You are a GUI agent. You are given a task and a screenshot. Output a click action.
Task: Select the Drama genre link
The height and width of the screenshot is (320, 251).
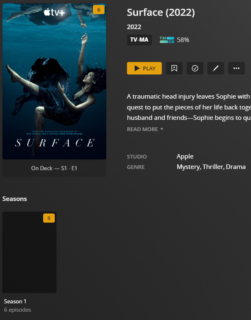click(x=236, y=167)
